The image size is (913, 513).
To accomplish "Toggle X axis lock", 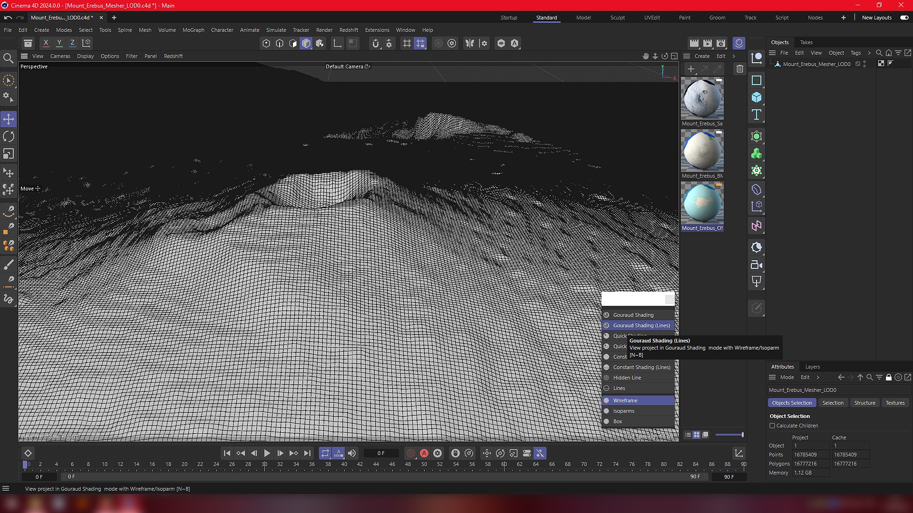I will coord(46,43).
